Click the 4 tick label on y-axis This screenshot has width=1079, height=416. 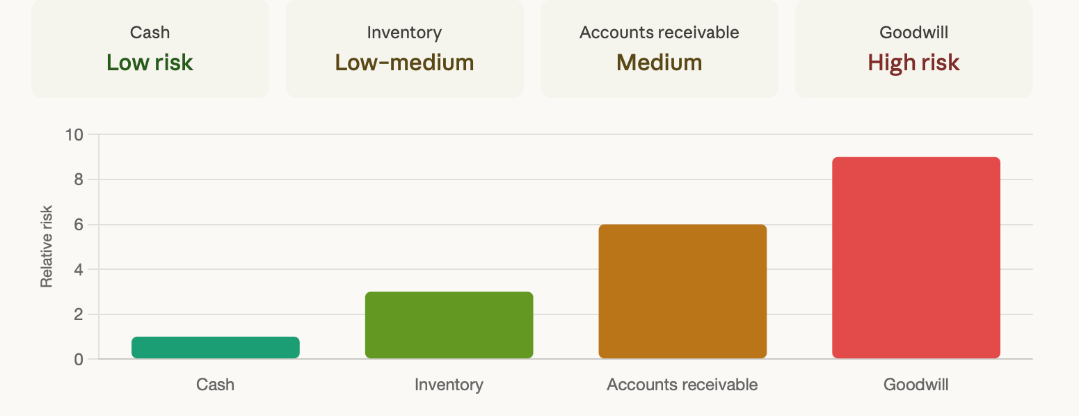point(79,270)
